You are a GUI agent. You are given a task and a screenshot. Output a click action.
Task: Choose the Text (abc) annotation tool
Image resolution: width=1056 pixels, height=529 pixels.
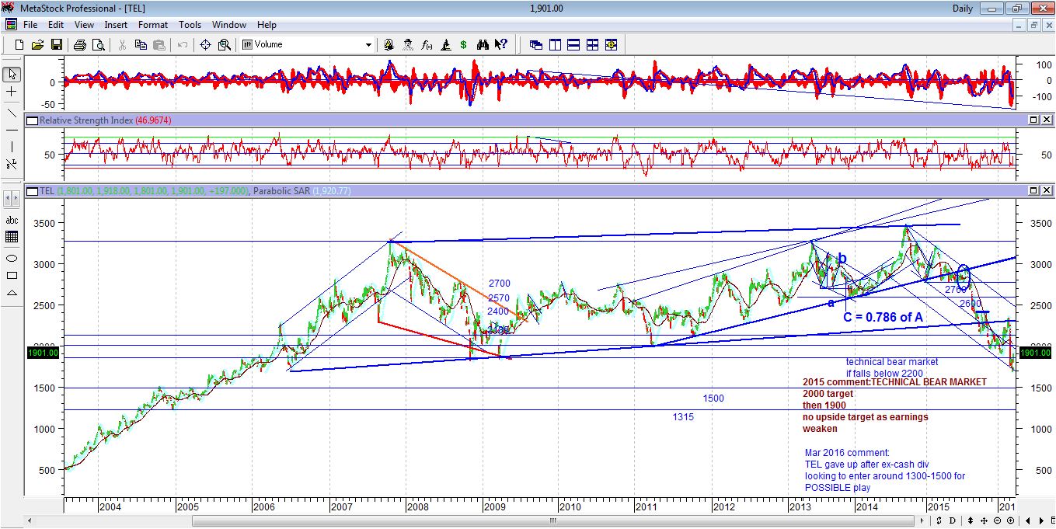coord(10,220)
